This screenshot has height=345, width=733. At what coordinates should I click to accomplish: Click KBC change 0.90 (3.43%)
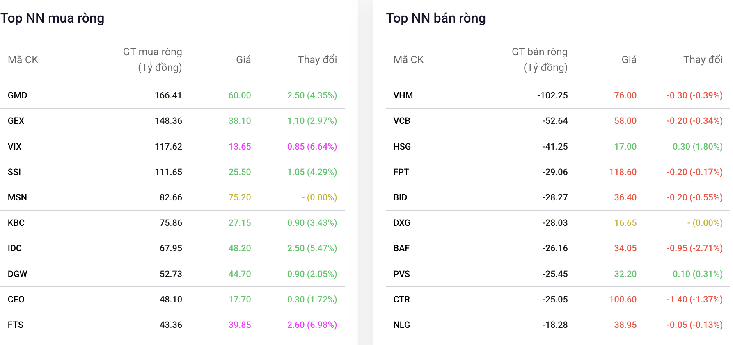coord(312,223)
